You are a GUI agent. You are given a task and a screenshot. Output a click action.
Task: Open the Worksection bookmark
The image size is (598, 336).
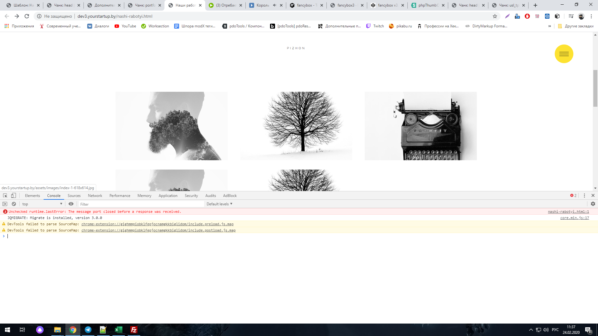pyautogui.click(x=155, y=26)
